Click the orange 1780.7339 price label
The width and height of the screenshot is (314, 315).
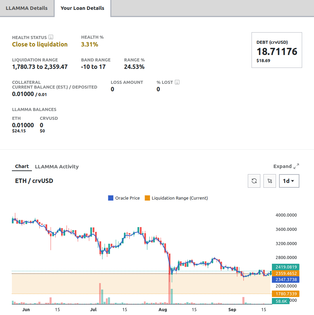pyautogui.click(x=285, y=293)
